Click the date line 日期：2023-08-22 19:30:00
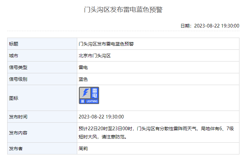The height and width of the screenshot is (159, 246). click(x=210, y=26)
